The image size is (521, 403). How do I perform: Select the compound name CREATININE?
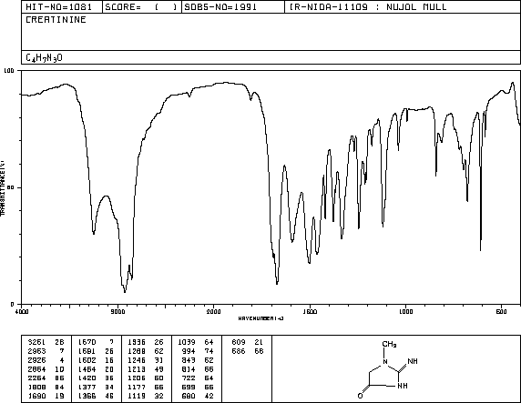pos(56,20)
